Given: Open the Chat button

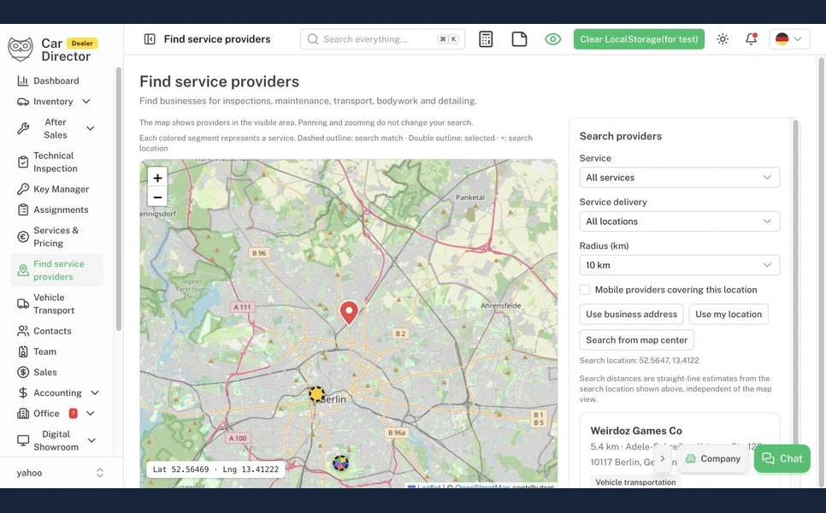Looking at the screenshot, I should tap(782, 459).
